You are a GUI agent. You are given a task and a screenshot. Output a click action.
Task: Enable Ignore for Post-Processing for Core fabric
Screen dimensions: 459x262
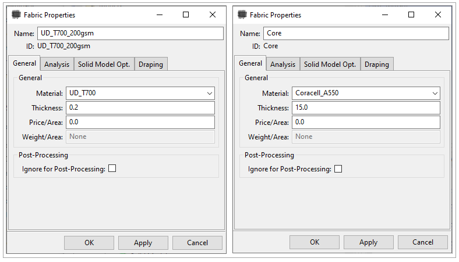point(338,169)
